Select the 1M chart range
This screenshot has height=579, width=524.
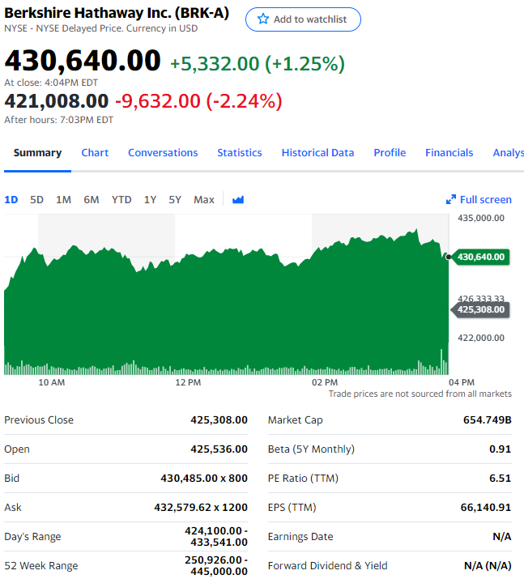(x=63, y=200)
